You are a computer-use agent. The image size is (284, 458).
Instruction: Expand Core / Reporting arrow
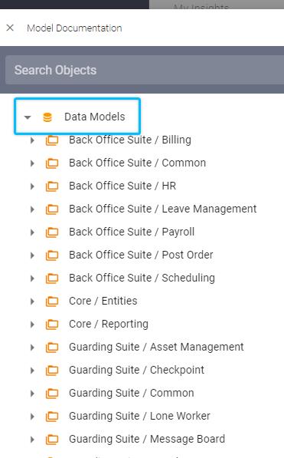click(32, 325)
